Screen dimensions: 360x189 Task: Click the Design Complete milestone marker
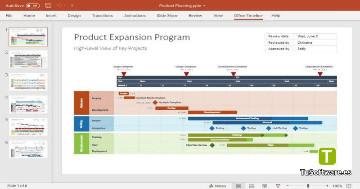(186, 74)
